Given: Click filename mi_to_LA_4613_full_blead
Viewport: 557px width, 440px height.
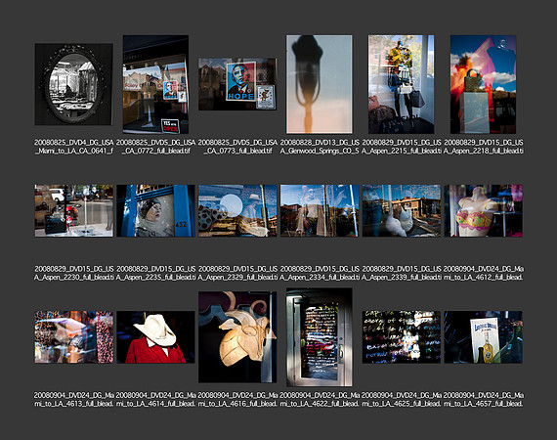Looking at the screenshot, I should [74, 400].
